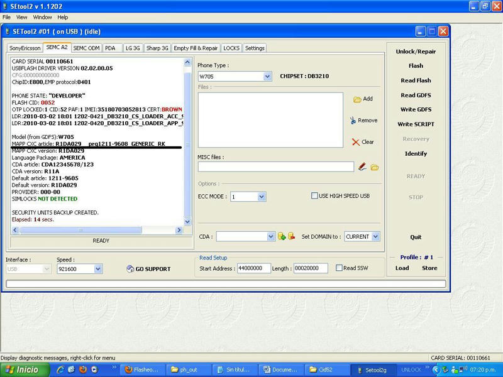The height and width of the screenshot is (377, 503).
Task: Expand the ECC MODE dropdown
Action: (262, 197)
